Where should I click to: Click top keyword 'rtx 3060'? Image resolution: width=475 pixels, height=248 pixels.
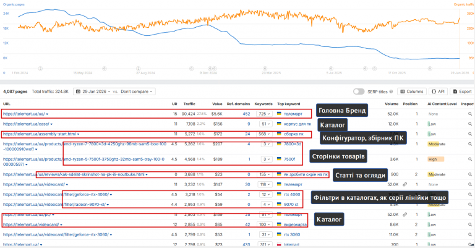coord(292,234)
